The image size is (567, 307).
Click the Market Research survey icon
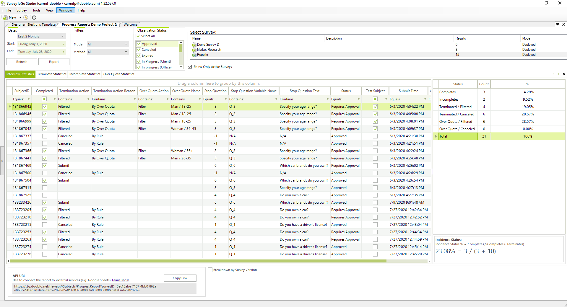coord(194,50)
